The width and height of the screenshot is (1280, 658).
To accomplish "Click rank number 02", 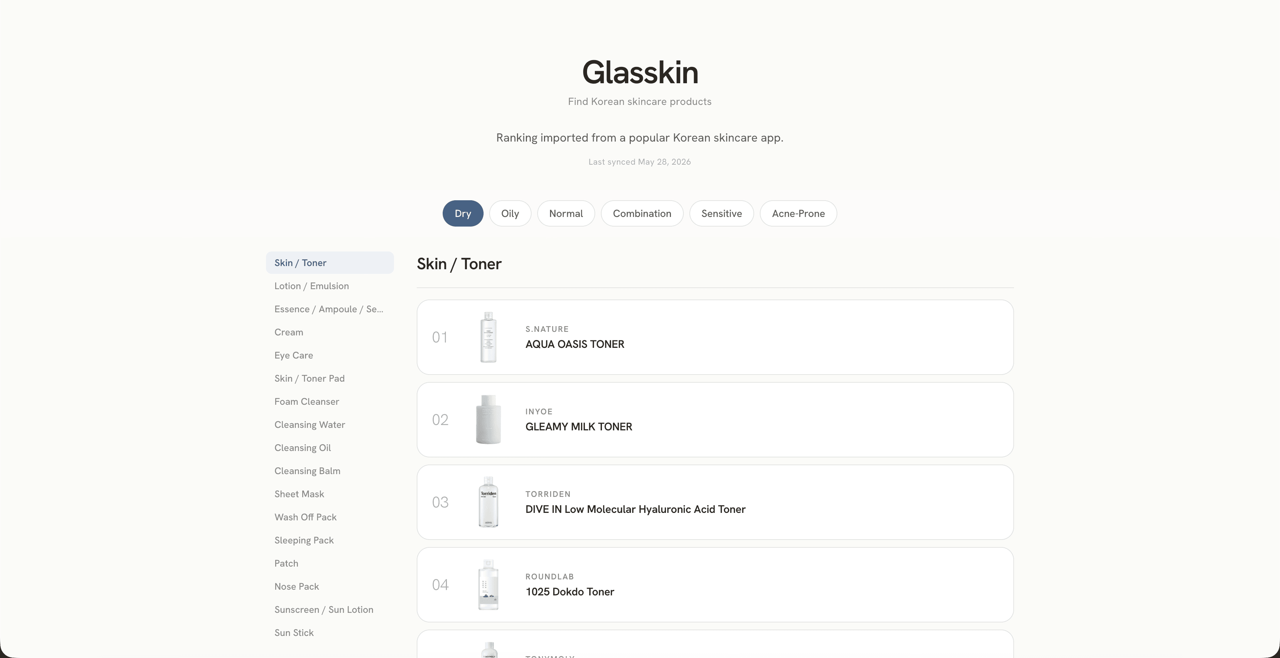I will (440, 419).
